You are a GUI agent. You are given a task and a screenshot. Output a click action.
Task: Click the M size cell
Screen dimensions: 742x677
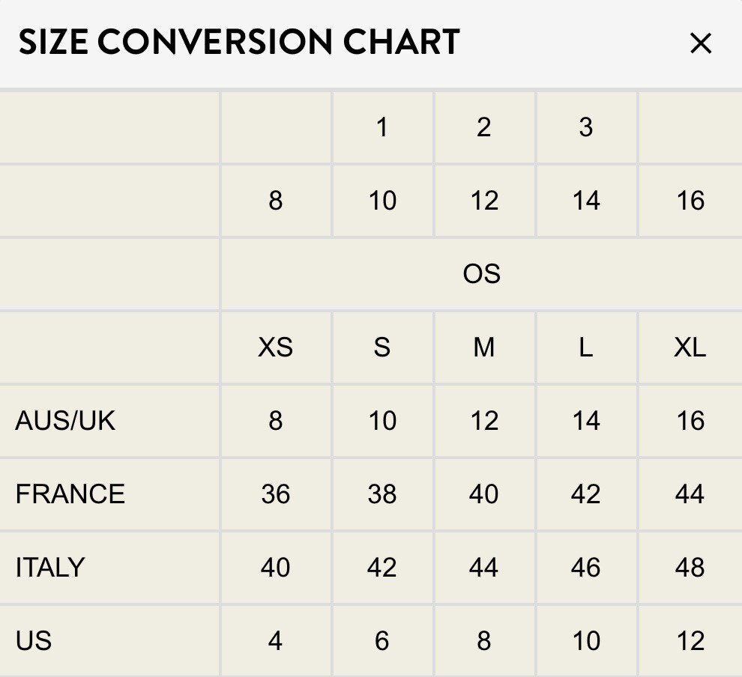tap(484, 347)
